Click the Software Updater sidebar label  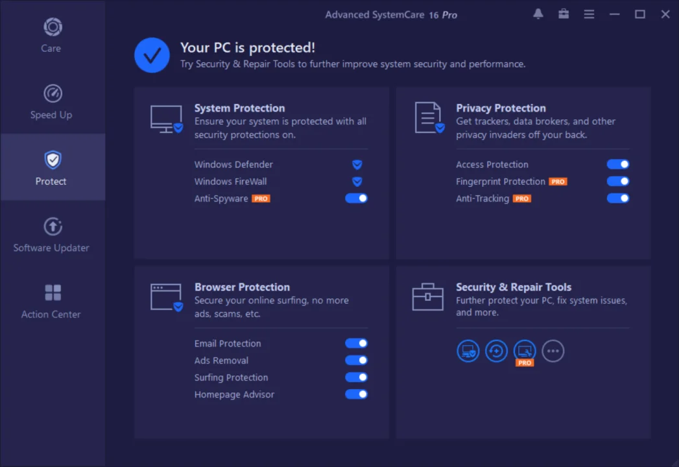(x=51, y=248)
